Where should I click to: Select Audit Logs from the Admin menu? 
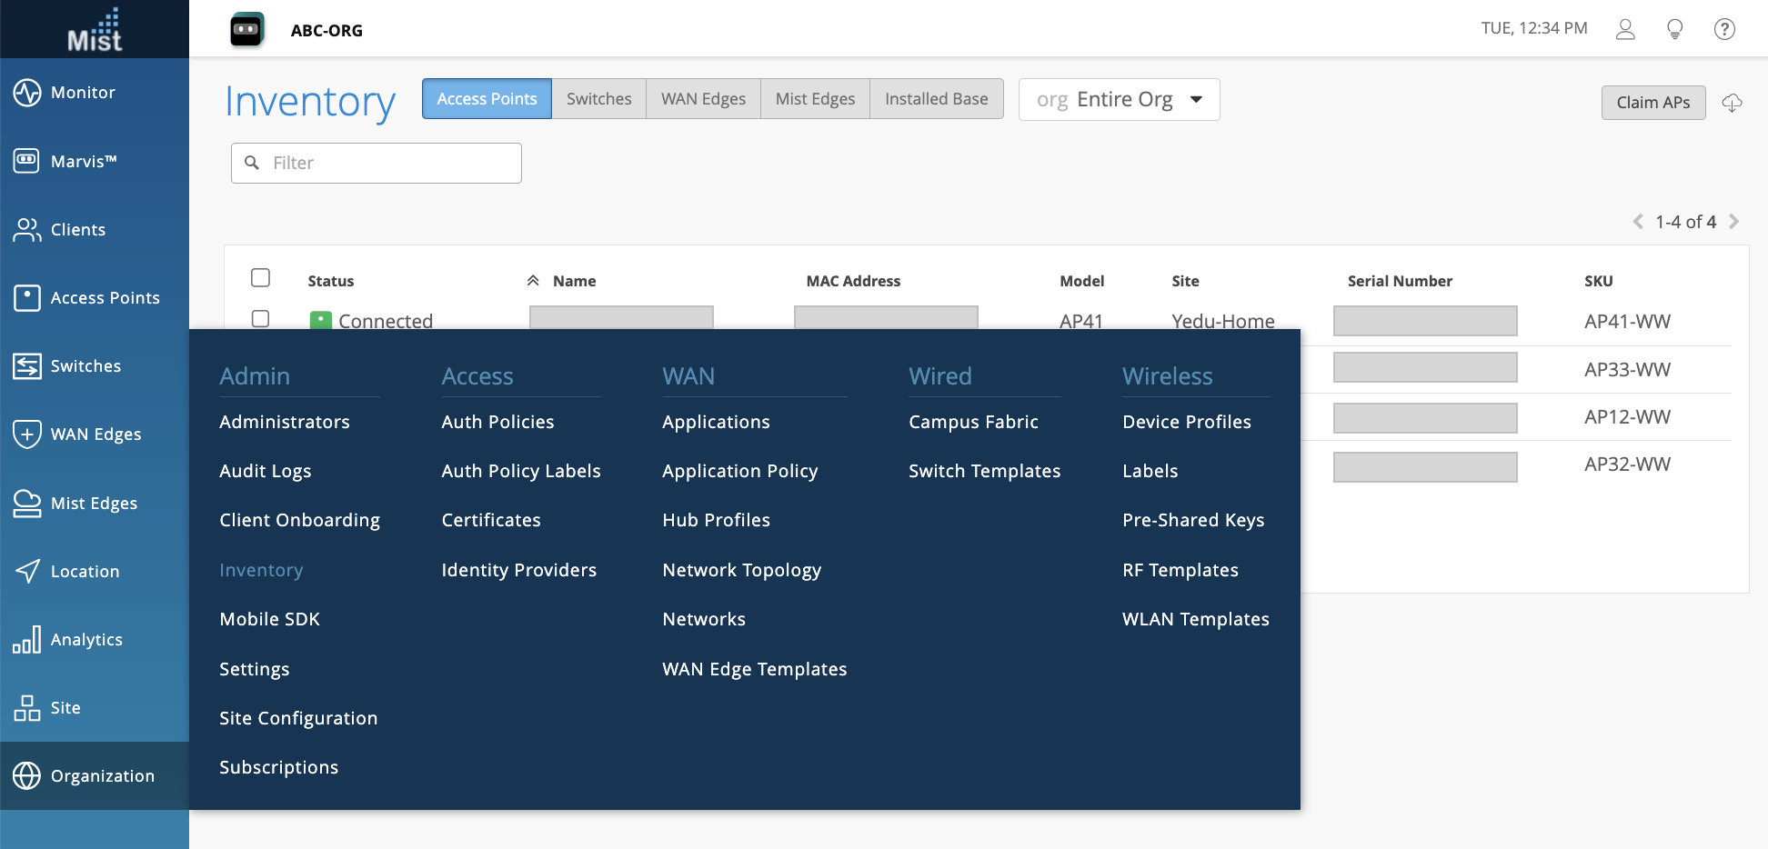click(x=266, y=471)
